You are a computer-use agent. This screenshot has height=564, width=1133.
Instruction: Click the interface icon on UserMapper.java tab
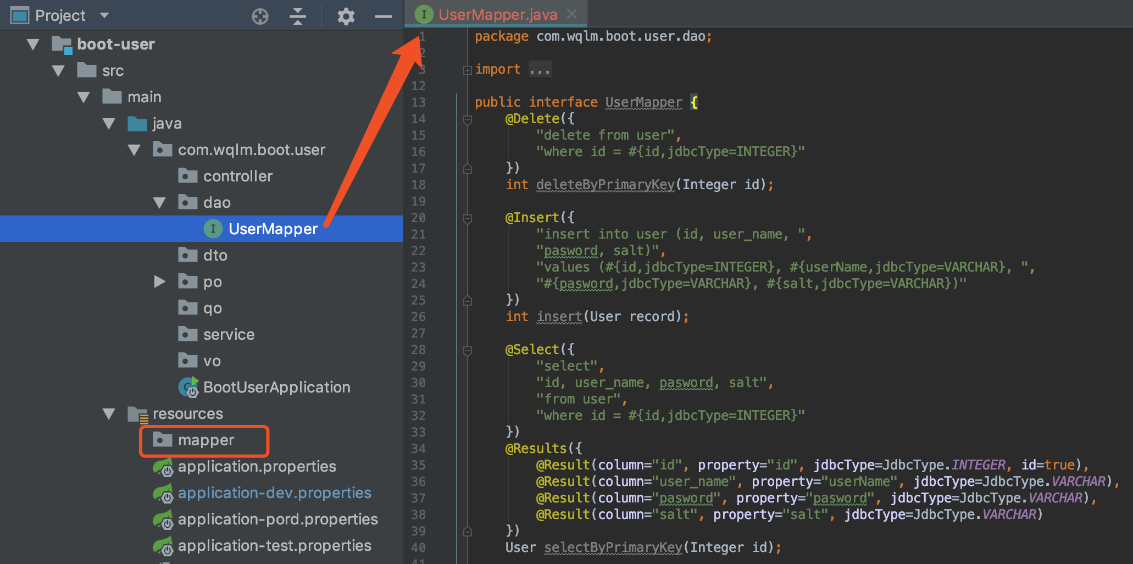(424, 14)
